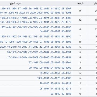Open the 1910–11 season link
The width and height of the screenshot is (97, 97).
coord(56,9)
